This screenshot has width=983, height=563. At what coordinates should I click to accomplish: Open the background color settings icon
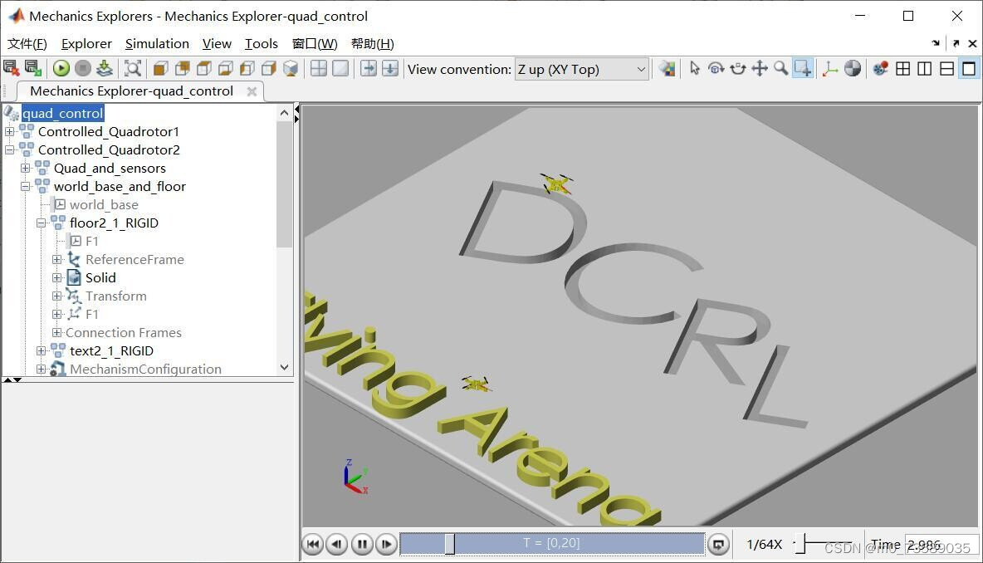point(668,68)
